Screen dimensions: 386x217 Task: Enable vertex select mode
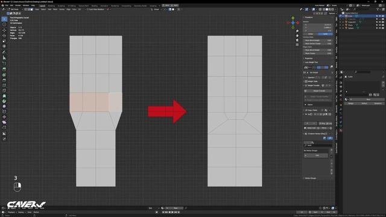tap(25, 10)
